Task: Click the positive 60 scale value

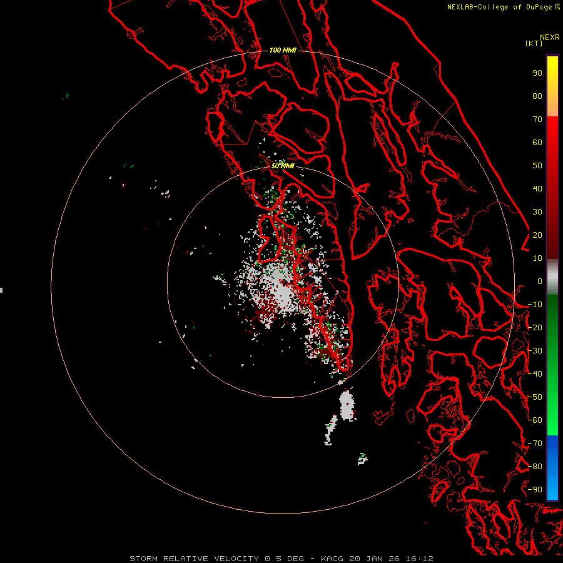Action: tap(537, 142)
